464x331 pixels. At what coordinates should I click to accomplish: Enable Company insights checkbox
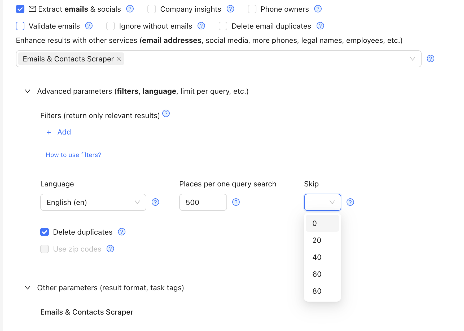coord(152,9)
